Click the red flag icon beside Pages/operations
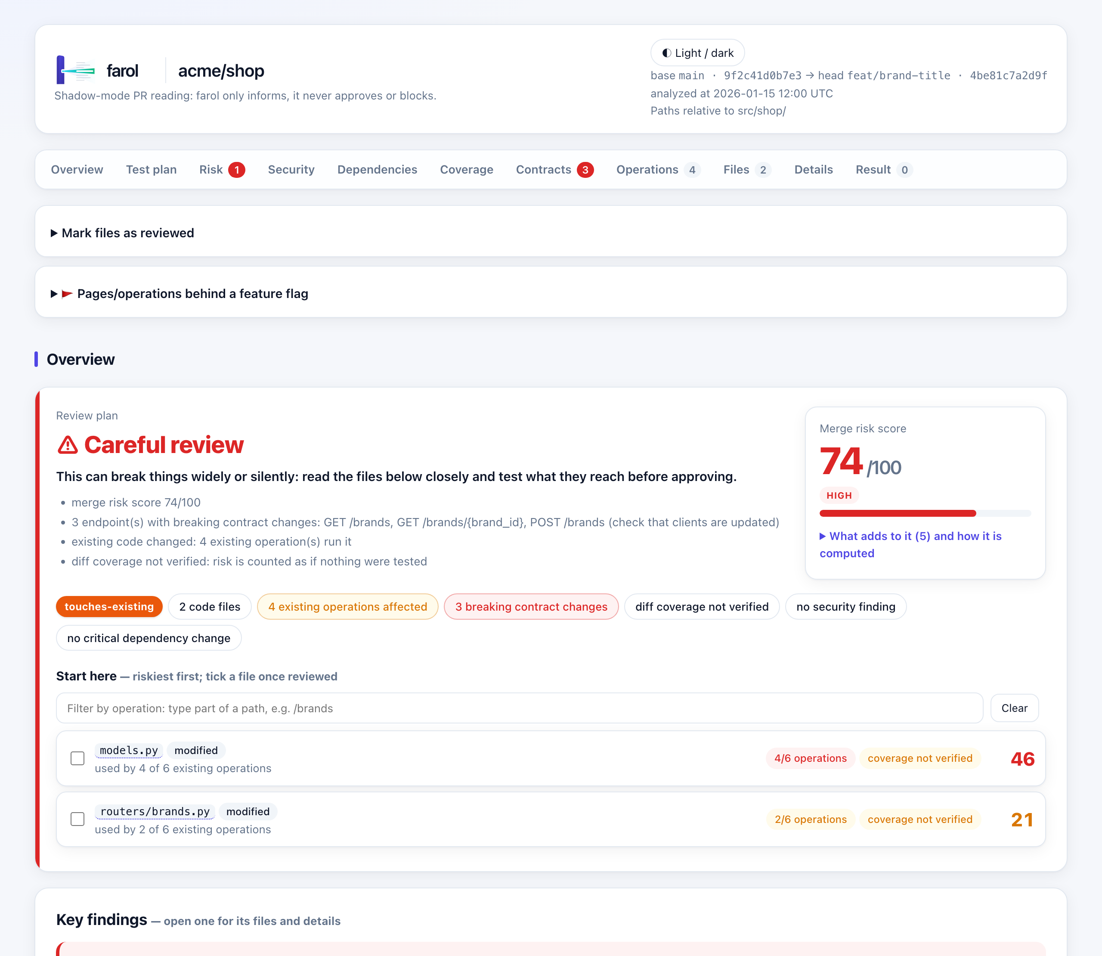This screenshot has width=1102, height=956. pyautogui.click(x=67, y=294)
